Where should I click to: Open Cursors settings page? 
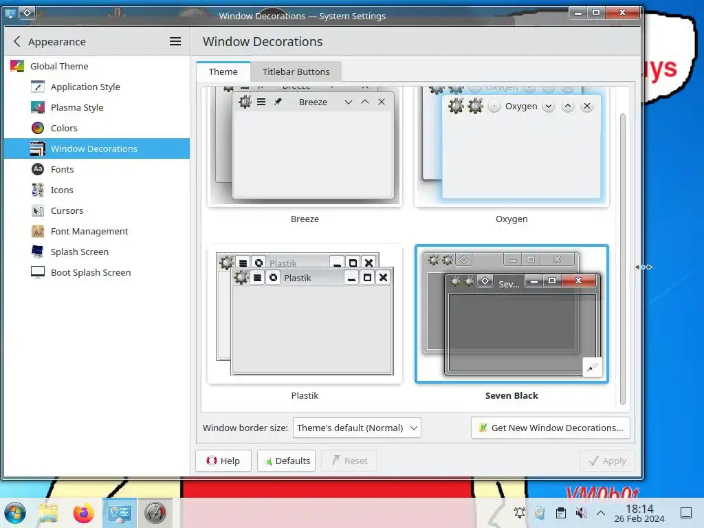97,210
